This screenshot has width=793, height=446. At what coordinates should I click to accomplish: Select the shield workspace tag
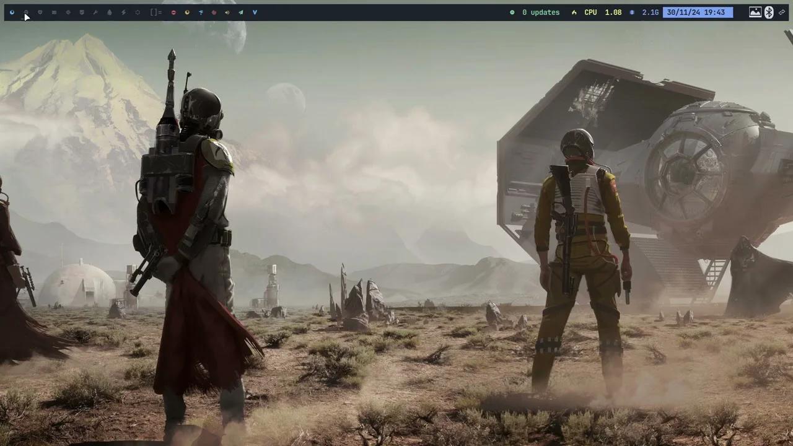[x=82, y=12]
